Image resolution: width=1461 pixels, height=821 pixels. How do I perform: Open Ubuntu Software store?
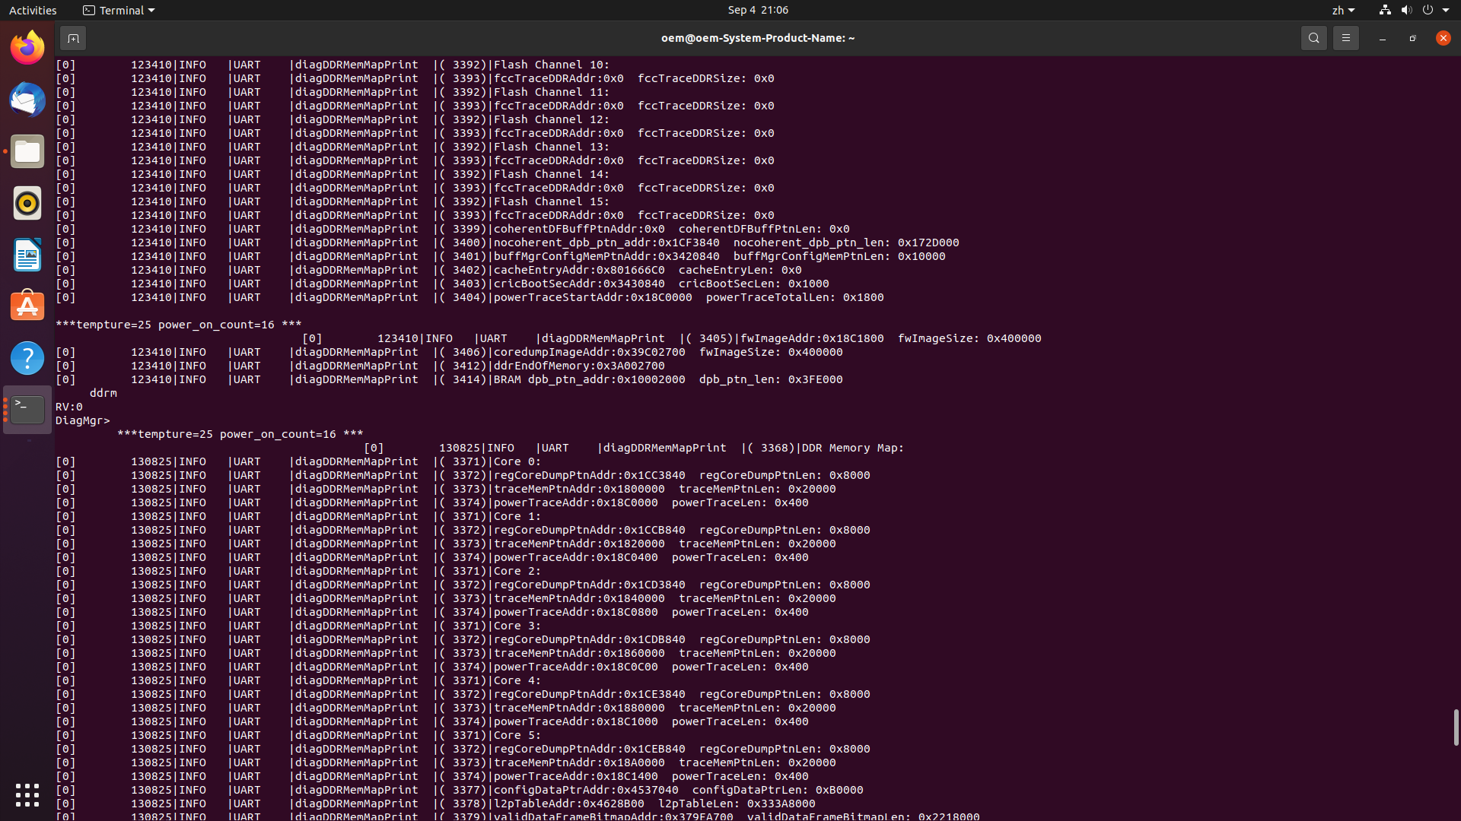pos(27,306)
